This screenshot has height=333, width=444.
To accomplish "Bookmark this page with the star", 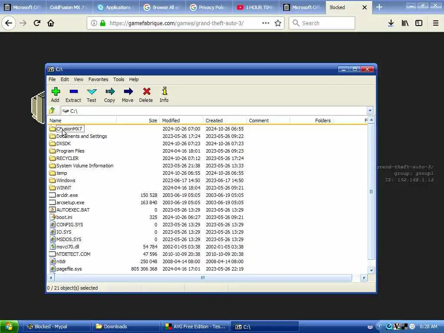I will tap(278, 23).
